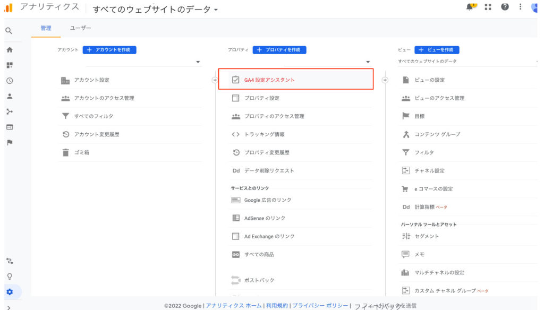Switch to the ユーザー tab
Screen dimensions: 544x310
point(81,28)
